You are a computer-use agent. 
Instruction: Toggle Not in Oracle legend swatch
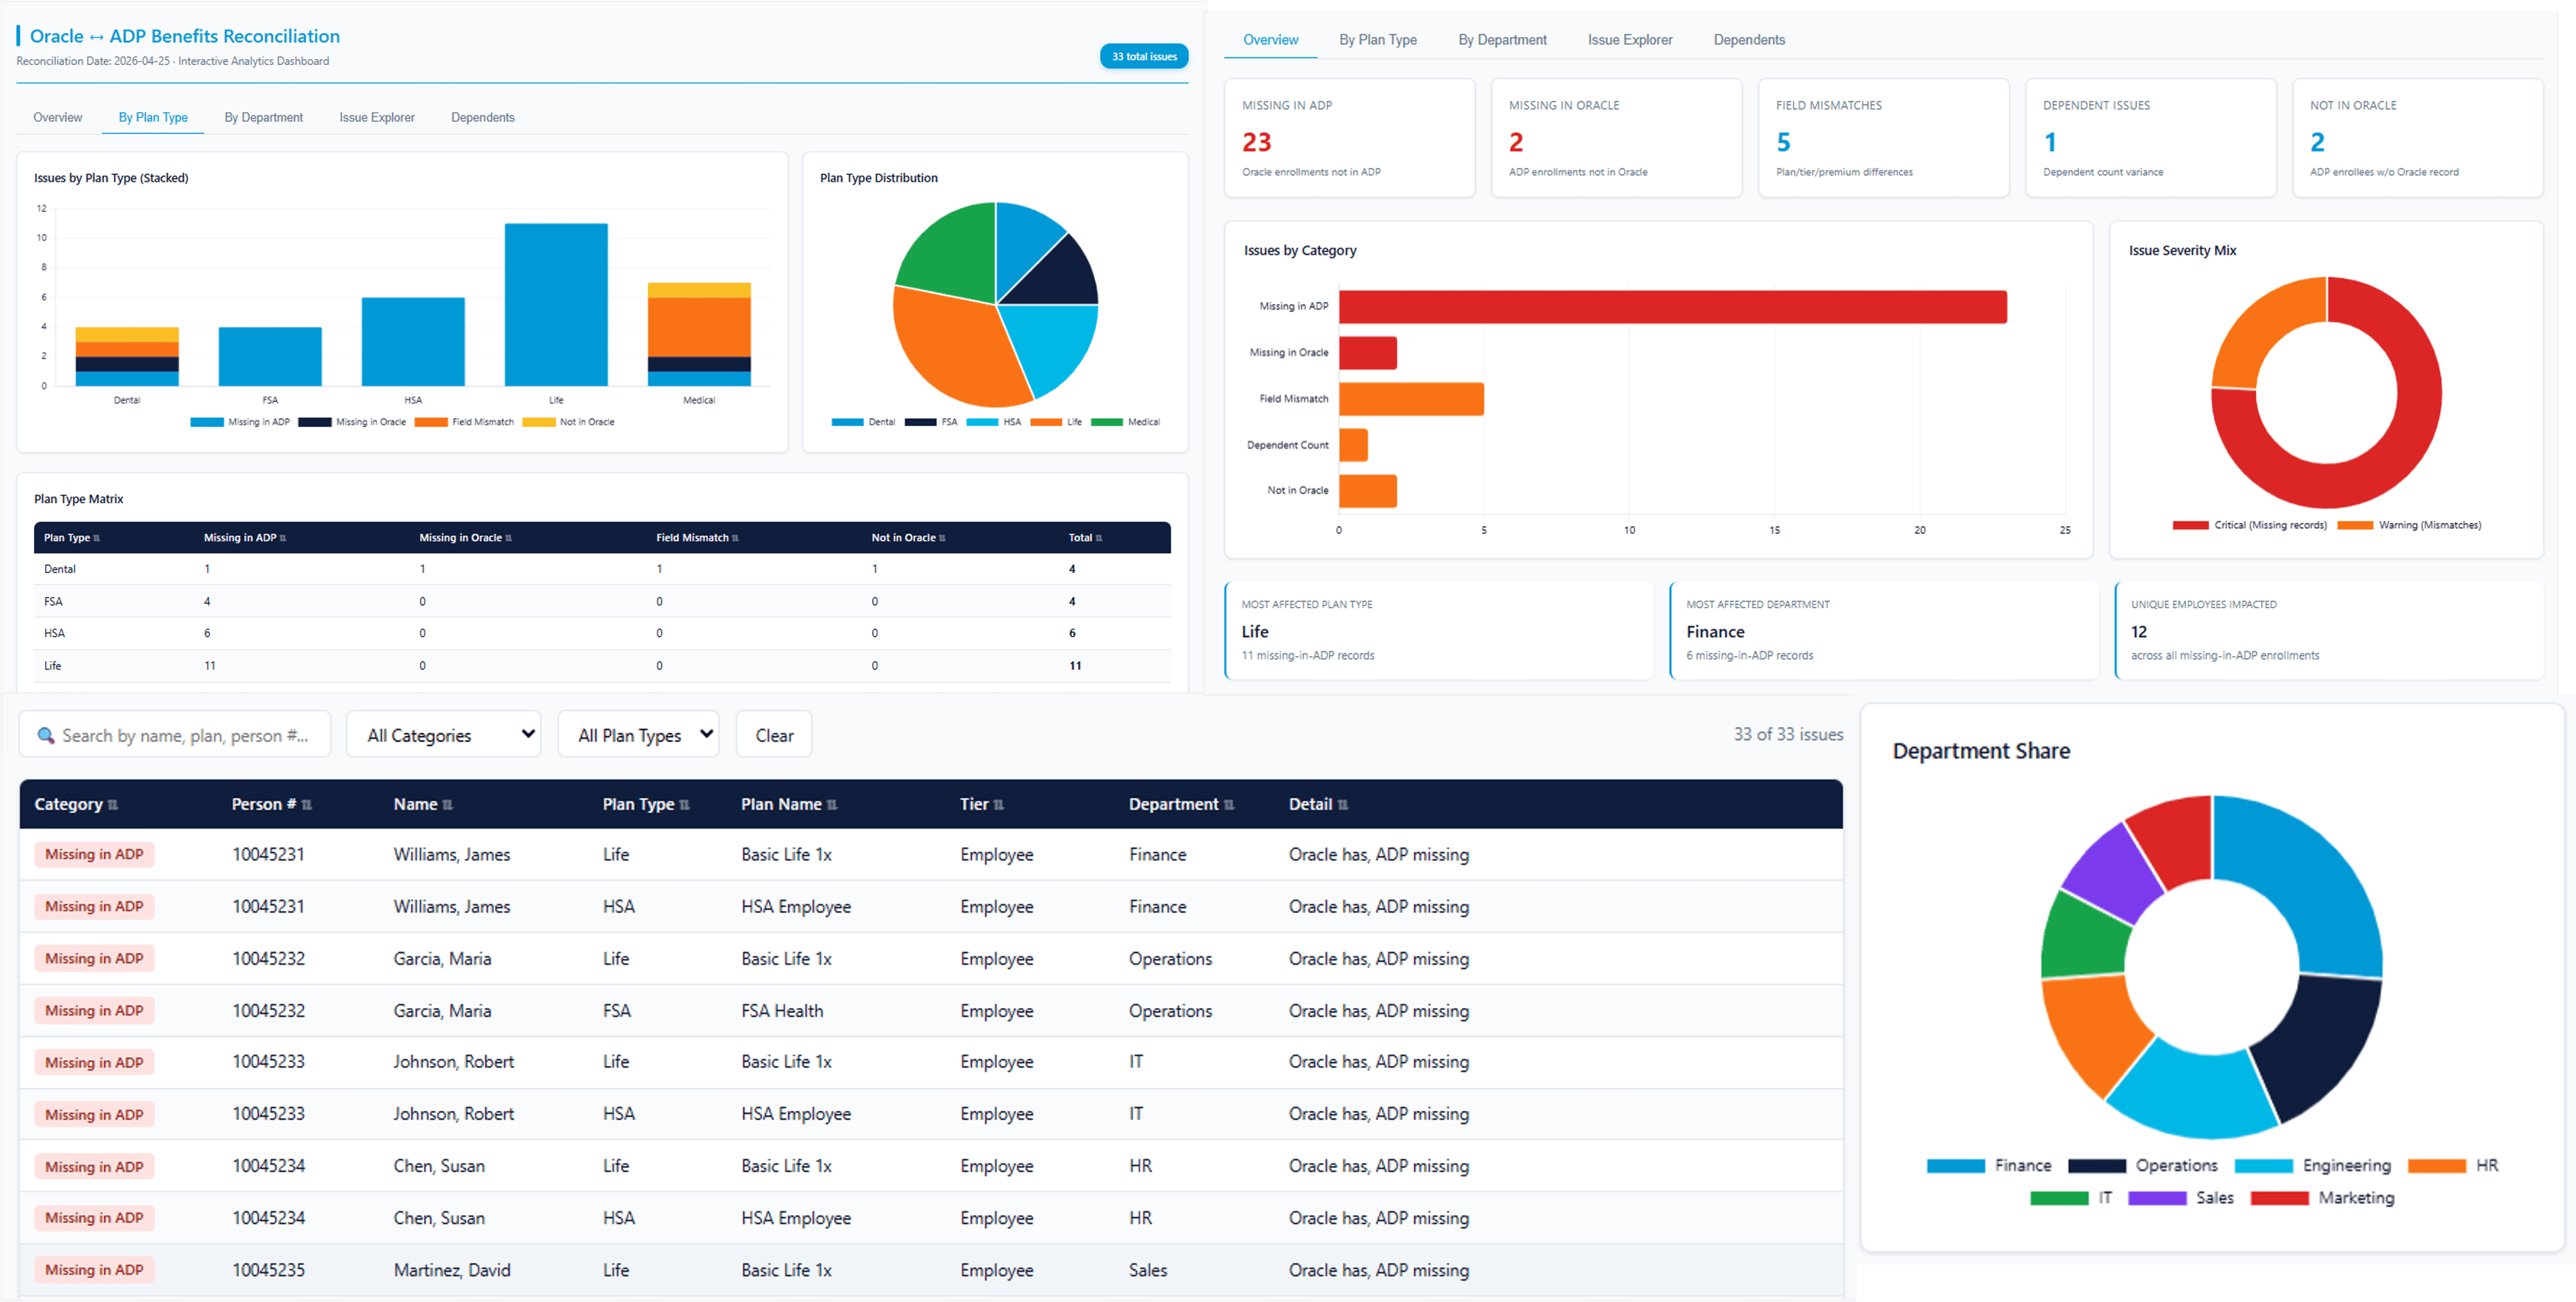tap(539, 422)
